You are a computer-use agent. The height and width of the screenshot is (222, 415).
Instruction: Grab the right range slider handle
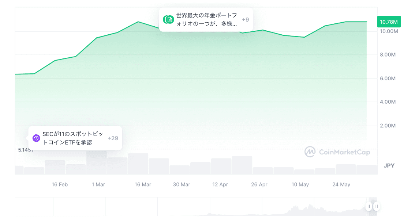click(376, 207)
